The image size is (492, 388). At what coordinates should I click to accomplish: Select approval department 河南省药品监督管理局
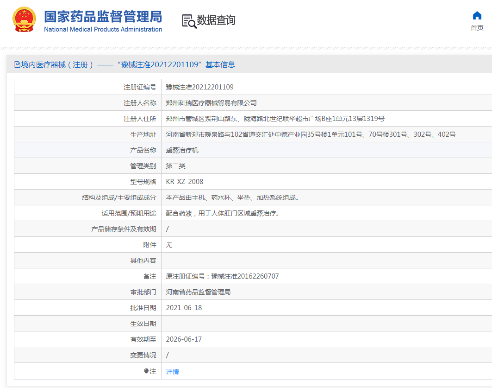(198, 292)
